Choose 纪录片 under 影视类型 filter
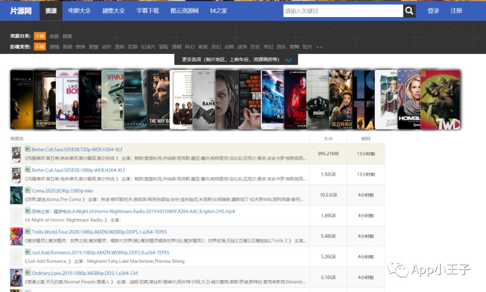Screen dimensions: 486x292 148,47
